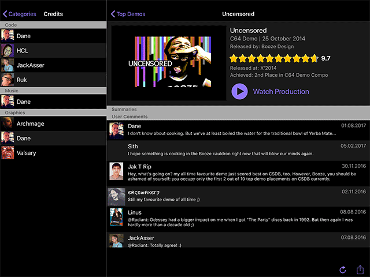This screenshot has height=277, width=370.
Task: Open Jak T Rip's comment
Action: pos(238,173)
